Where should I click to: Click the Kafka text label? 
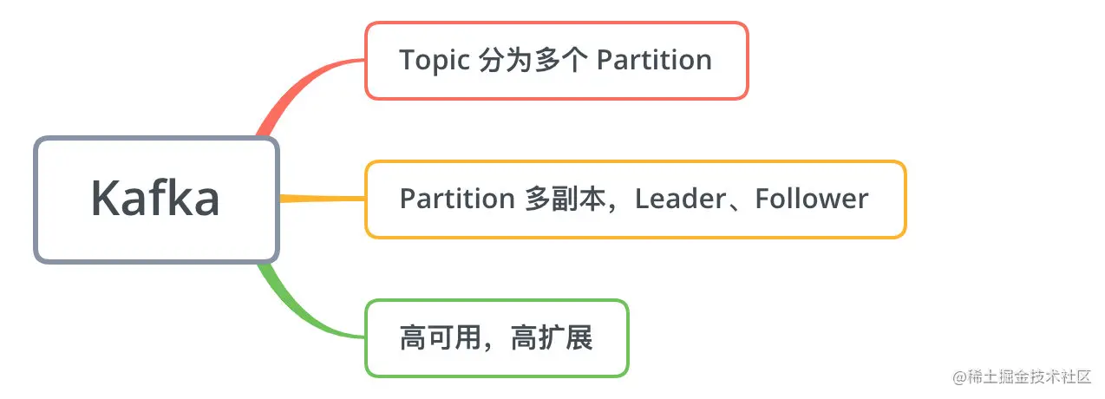(x=155, y=199)
